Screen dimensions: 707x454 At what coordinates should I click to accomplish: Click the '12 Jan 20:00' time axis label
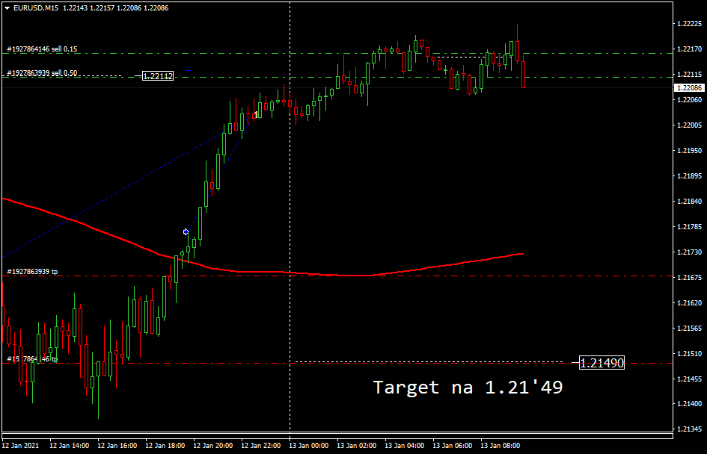tap(212, 446)
